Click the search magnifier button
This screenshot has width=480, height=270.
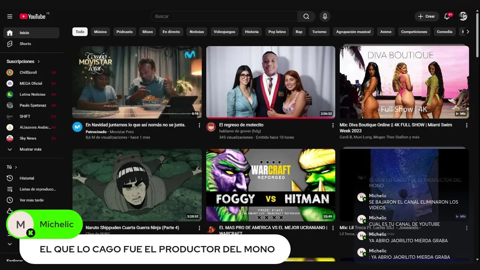point(306,16)
